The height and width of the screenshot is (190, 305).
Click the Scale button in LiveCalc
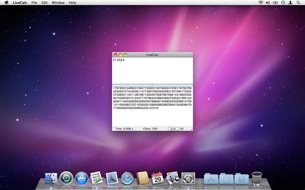[173, 129]
